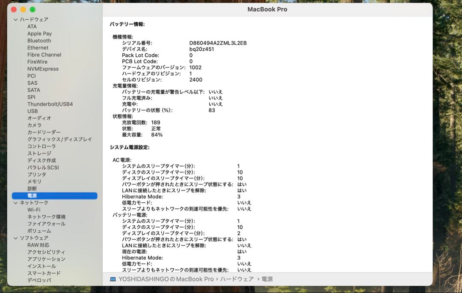Select Bluetooth in the hardware list
The height and width of the screenshot is (293, 462).
click(38, 40)
